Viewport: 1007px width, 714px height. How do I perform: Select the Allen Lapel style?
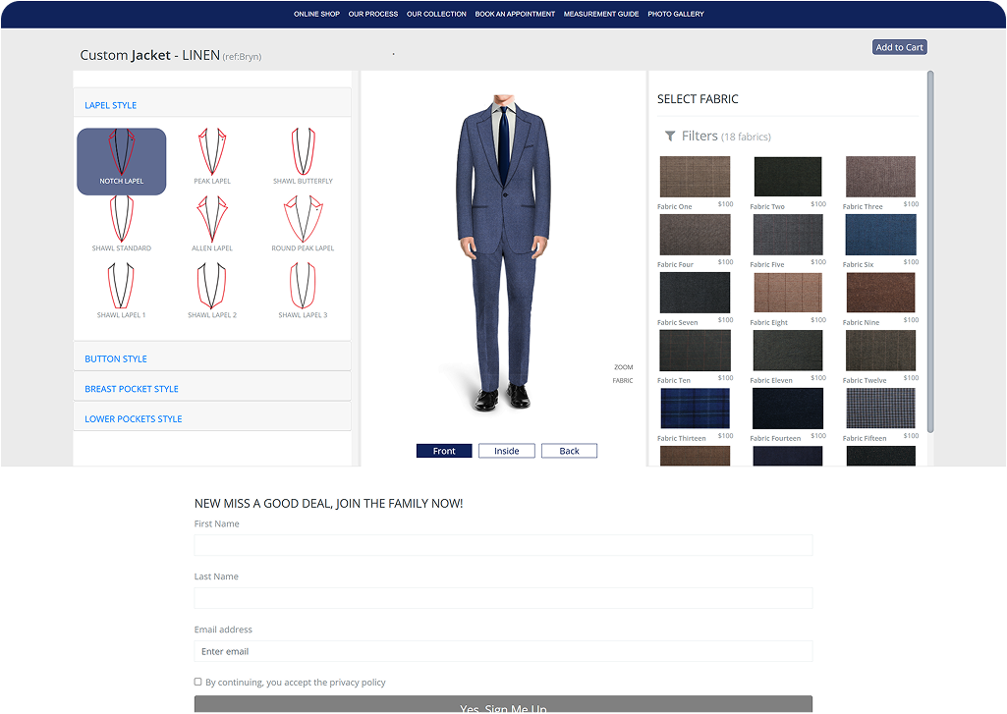(211, 219)
